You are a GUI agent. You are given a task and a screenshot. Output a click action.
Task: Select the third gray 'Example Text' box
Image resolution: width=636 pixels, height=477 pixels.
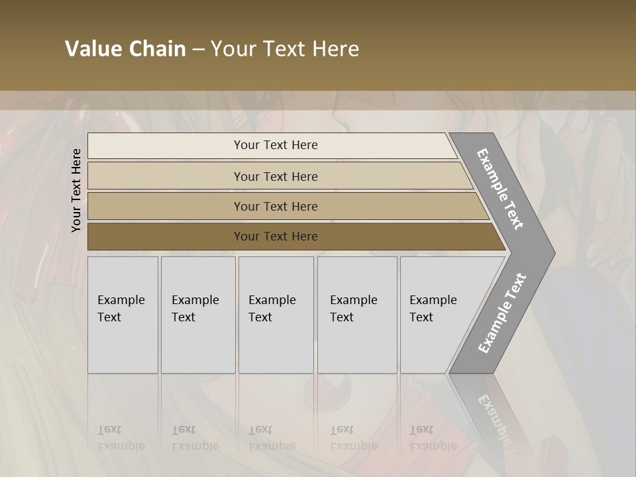pos(276,315)
